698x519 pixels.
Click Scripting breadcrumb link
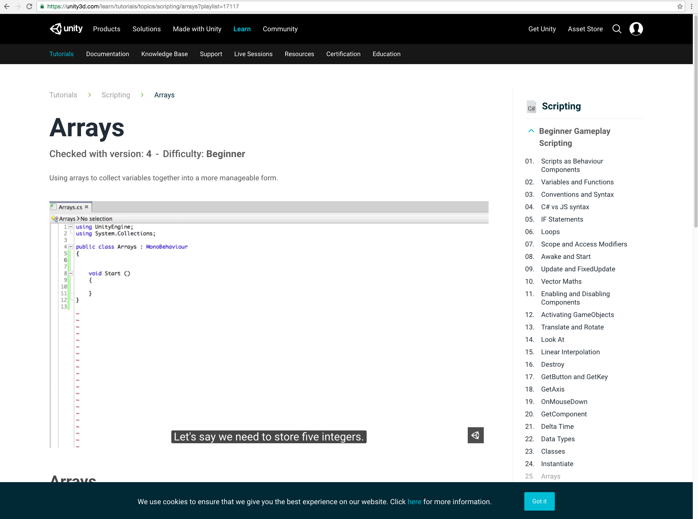[116, 95]
